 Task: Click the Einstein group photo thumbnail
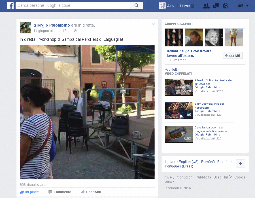(214, 38)
